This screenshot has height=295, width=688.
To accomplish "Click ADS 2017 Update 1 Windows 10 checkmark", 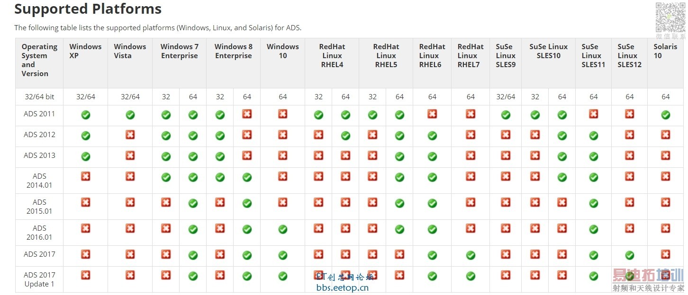I will tap(283, 276).
